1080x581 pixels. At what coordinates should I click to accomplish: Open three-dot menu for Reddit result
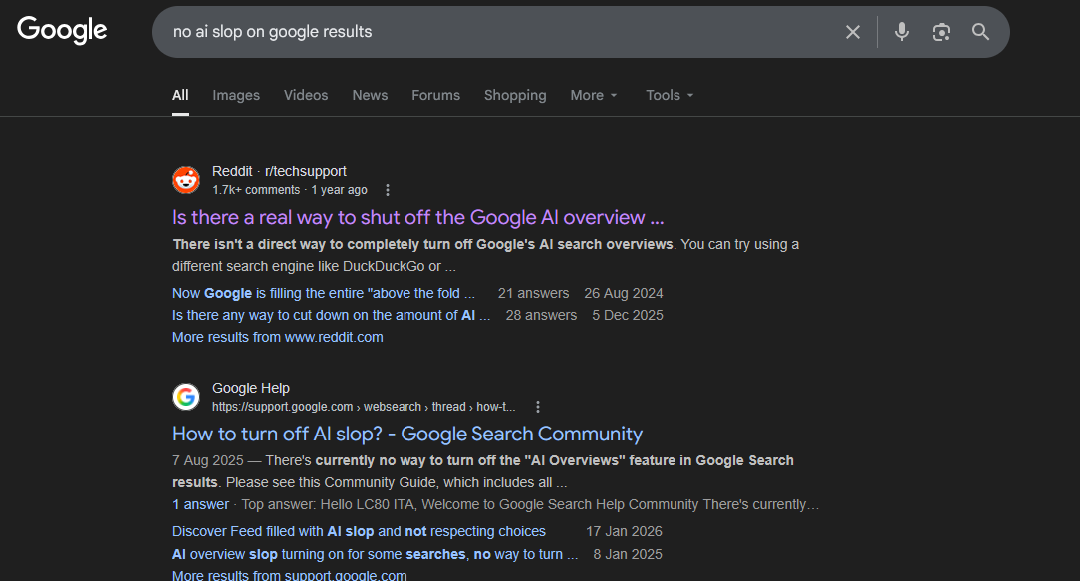[x=388, y=190]
